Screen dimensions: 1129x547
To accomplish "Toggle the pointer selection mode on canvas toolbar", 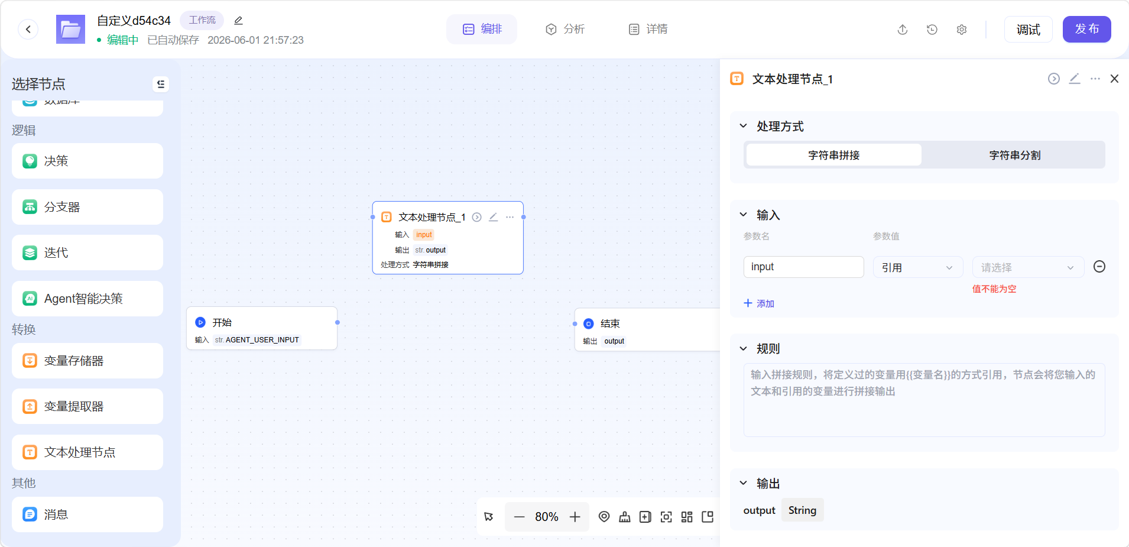I will point(489,517).
